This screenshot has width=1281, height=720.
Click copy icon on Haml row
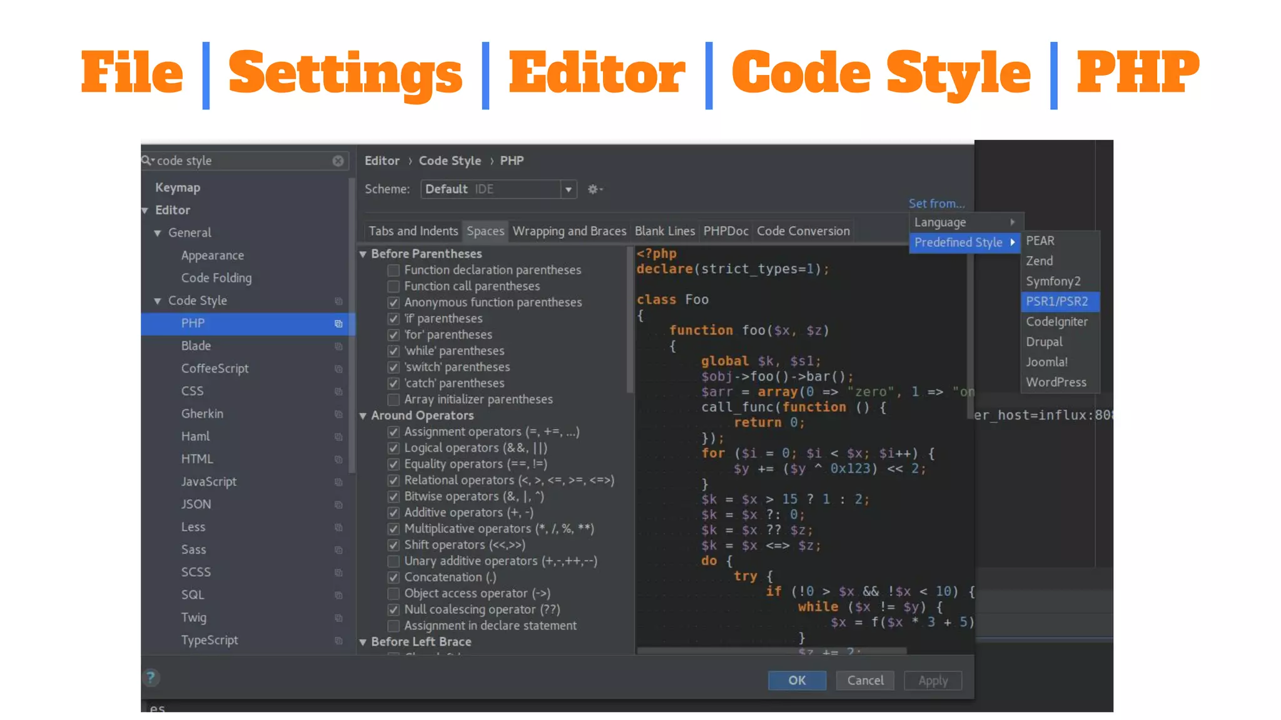coord(338,436)
